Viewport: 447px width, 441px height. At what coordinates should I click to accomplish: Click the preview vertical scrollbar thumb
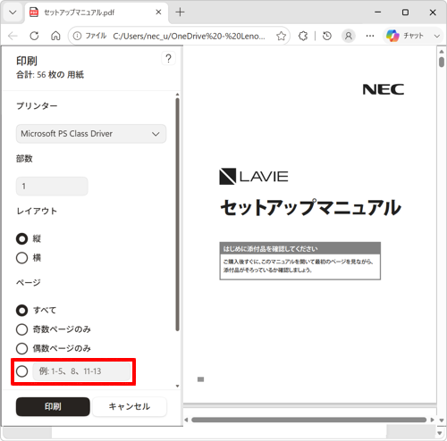[x=442, y=62]
